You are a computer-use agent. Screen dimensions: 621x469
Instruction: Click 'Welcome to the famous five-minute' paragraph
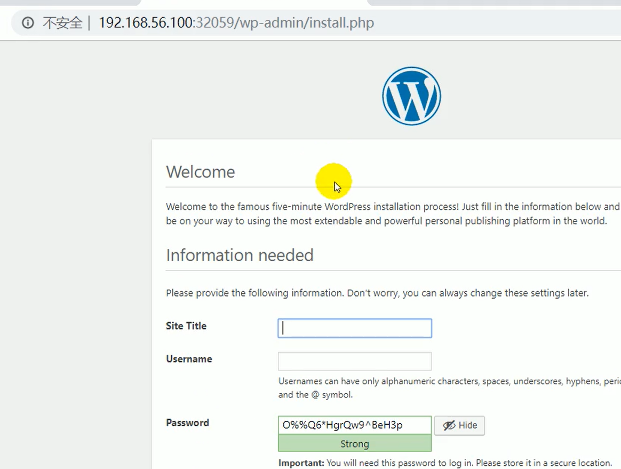[393, 214]
